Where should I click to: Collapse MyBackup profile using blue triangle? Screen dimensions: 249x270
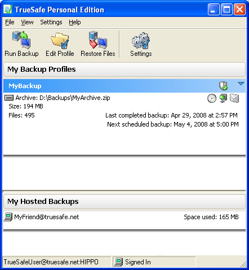click(x=241, y=84)
